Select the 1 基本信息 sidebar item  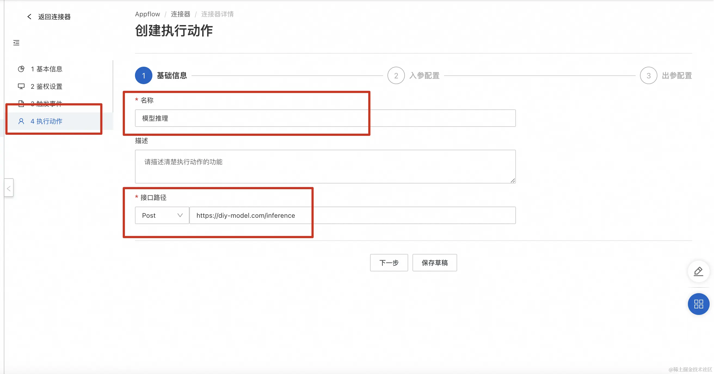pos(47,69)
